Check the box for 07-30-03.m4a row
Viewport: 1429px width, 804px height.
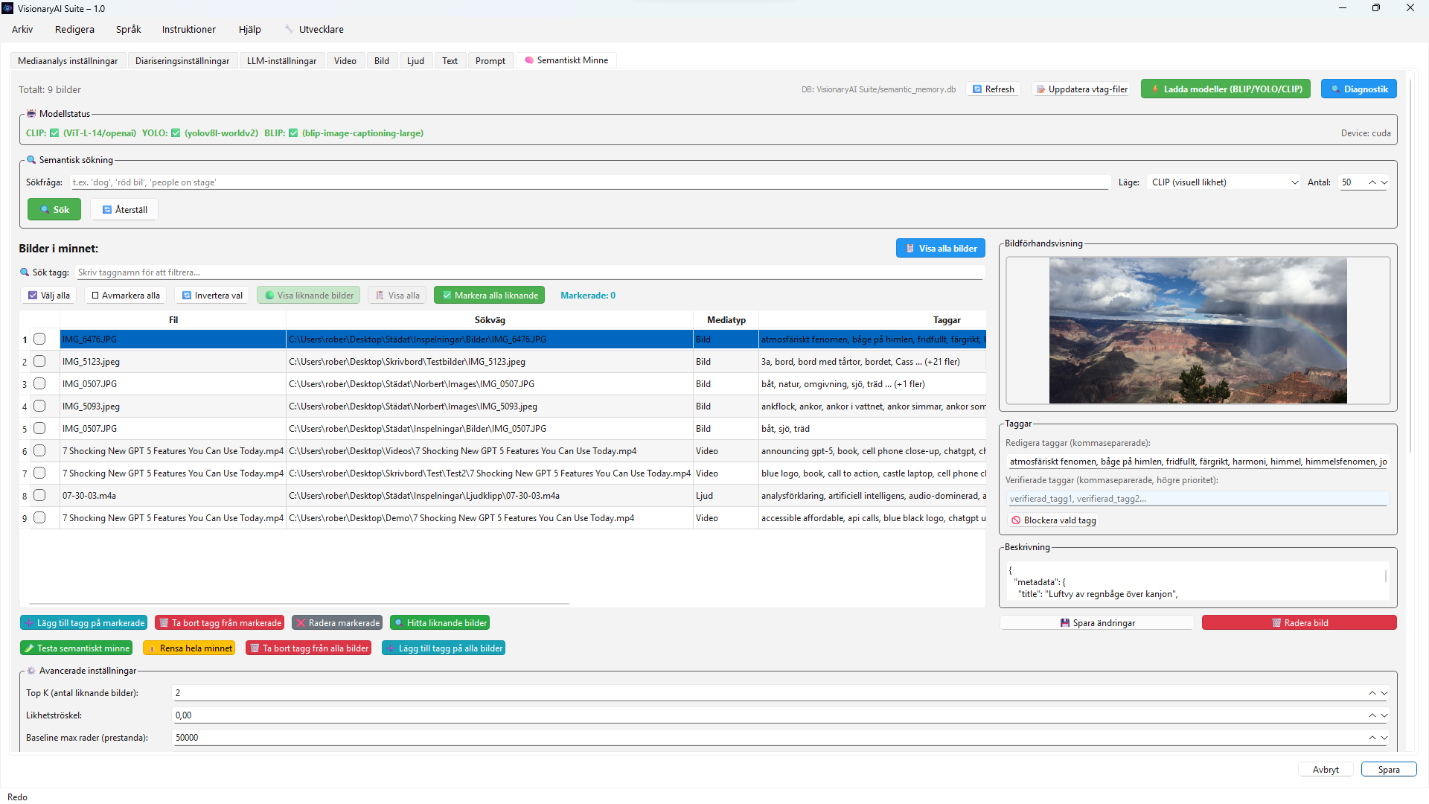(x=39, y=496)
